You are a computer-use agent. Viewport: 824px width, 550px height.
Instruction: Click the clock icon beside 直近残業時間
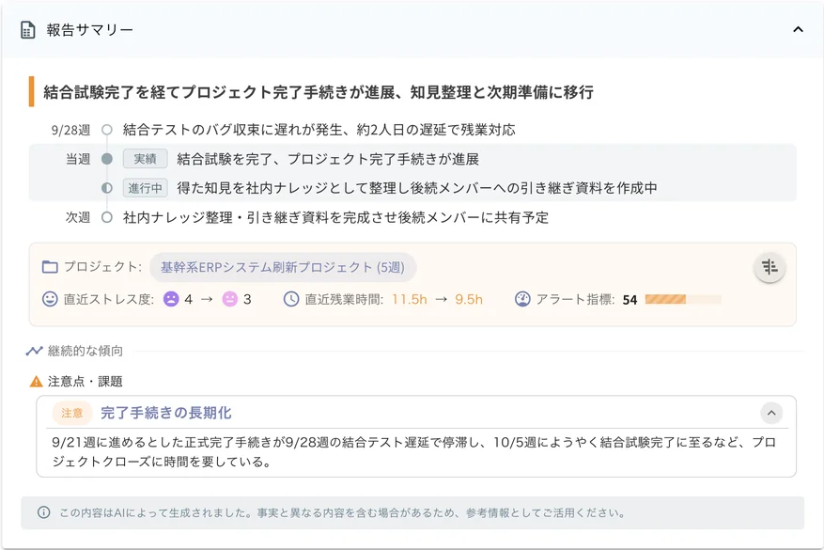(291, 299)
